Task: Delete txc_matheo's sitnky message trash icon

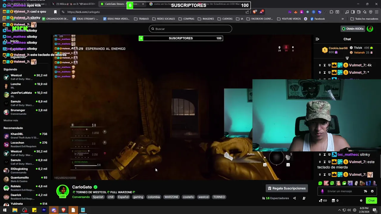Action: [x=320, y=155]
